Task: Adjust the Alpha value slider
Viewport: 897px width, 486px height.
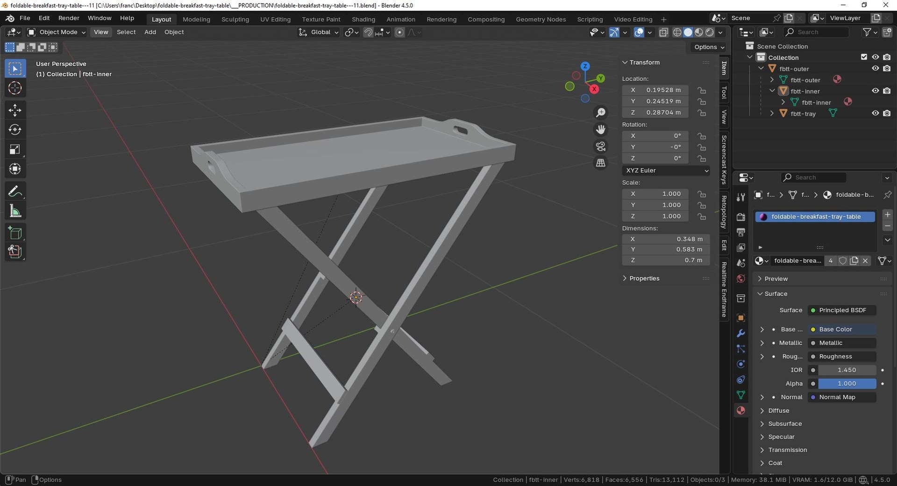Action: tap(847, 384)
